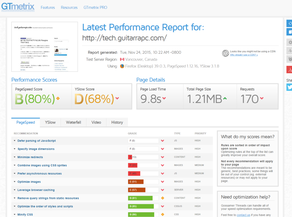The image size is (292, 217).
Task: Click the Twitter share icon
Action: point(289,87)
